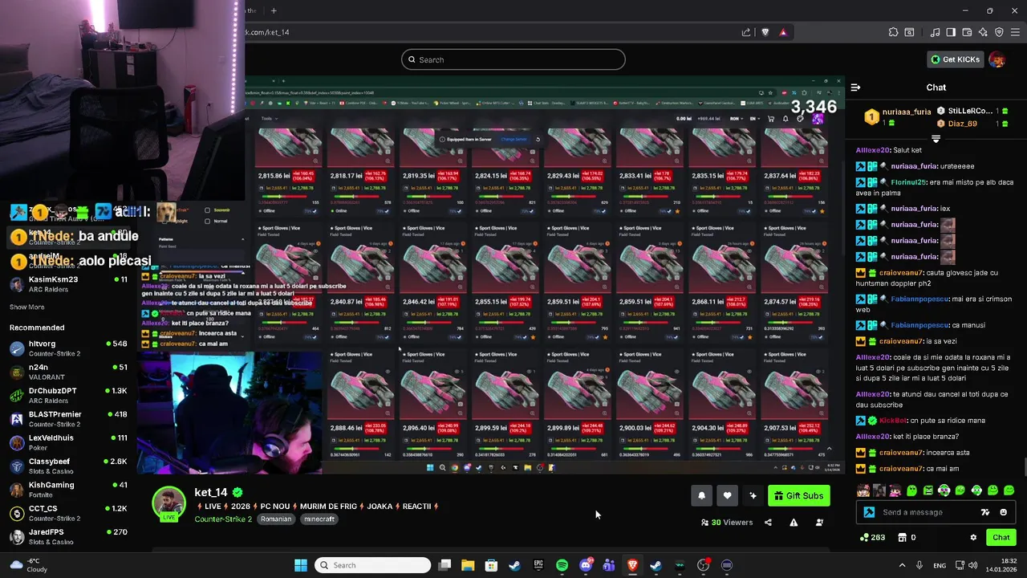Open Spotify from the taskbar
The image size is (1027, 578).
pos(562,565)
